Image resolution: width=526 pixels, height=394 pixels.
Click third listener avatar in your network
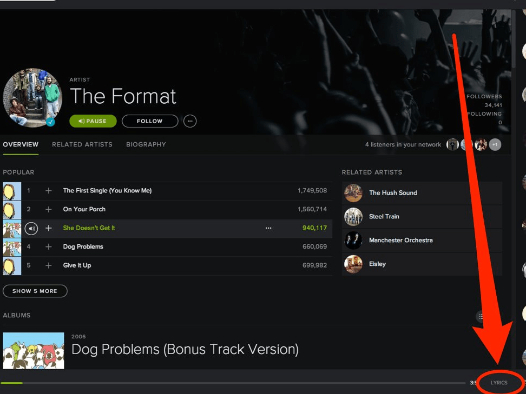[481, 145]
